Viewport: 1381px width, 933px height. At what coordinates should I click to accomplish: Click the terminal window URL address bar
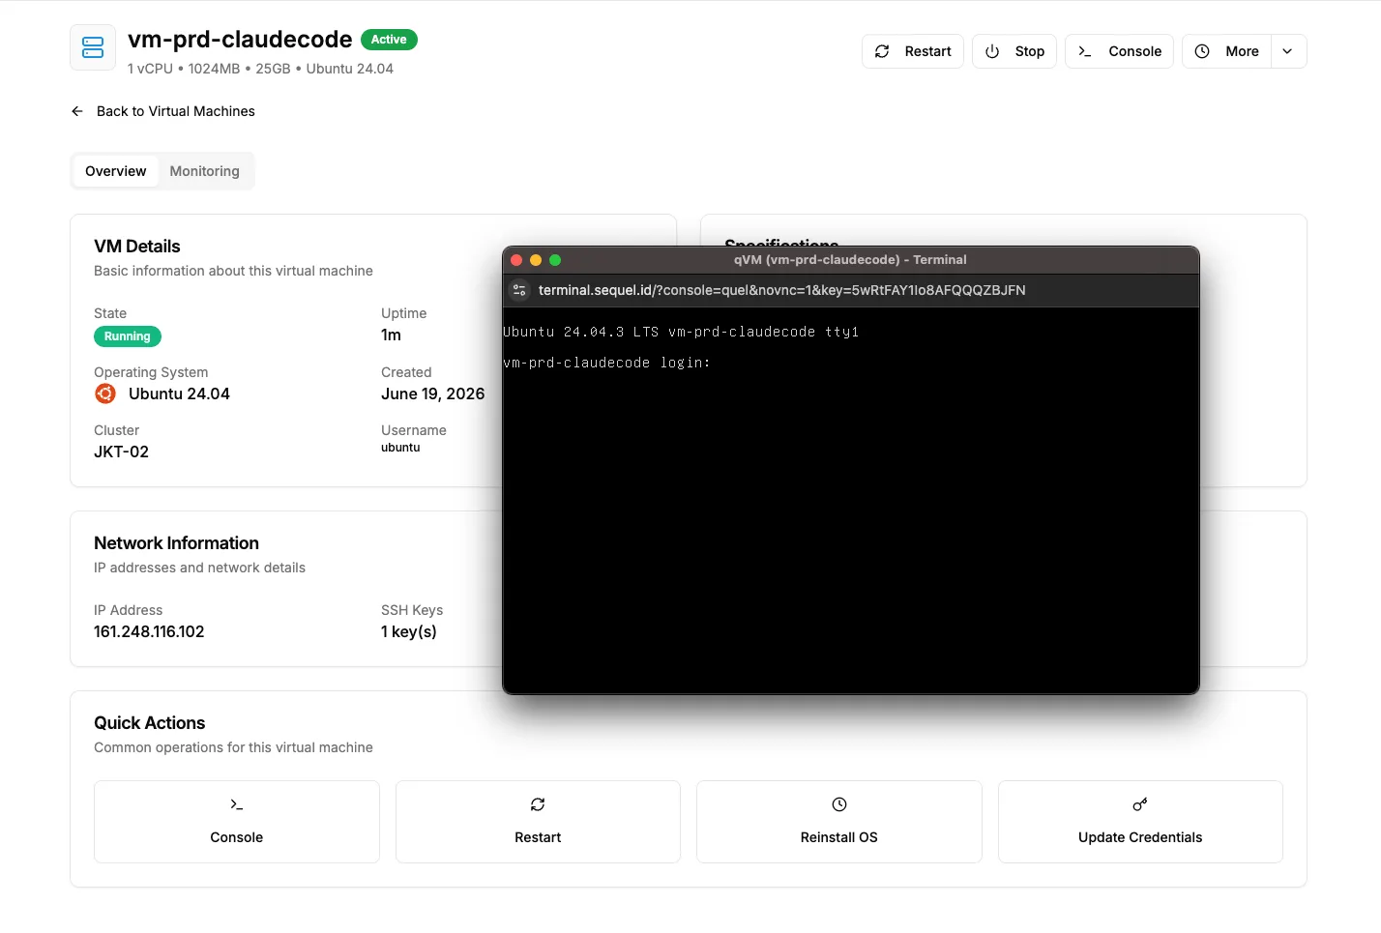pyautogui.click(x=781, y=290)
